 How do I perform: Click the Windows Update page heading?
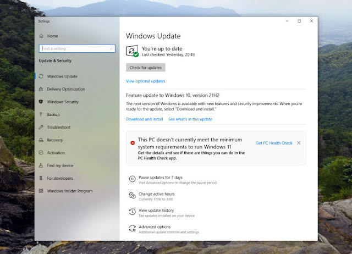pyautogui.click(x=153, y=36)
